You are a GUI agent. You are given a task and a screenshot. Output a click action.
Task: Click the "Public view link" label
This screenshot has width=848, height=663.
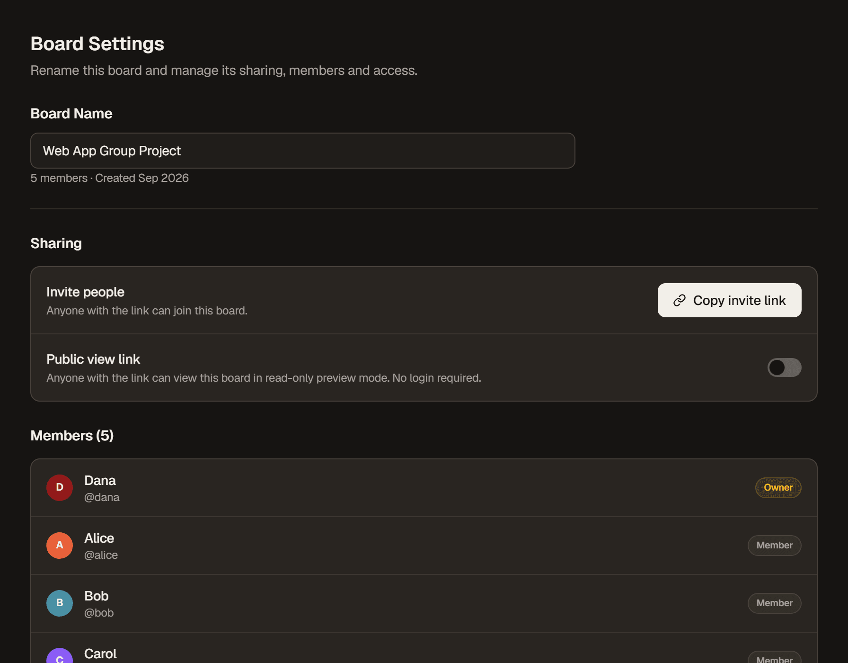[x=93, y=359]
